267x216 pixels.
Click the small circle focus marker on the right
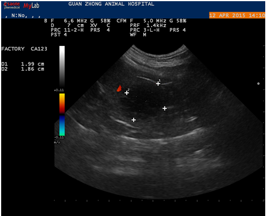click(x=258, y=84)
